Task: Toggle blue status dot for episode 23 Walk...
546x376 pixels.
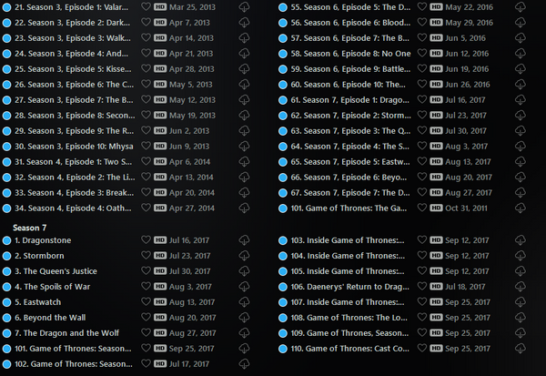Action: pyautogui.click(x=6, y=38)
